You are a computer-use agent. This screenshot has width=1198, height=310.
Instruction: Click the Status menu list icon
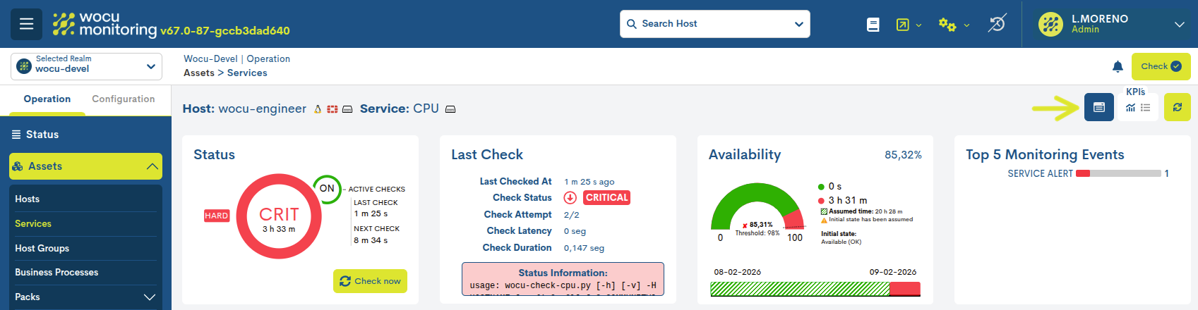[x=16, y=135]
